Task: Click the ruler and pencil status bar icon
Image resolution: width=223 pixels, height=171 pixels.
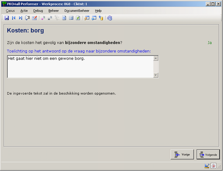Action: point(207,166)
